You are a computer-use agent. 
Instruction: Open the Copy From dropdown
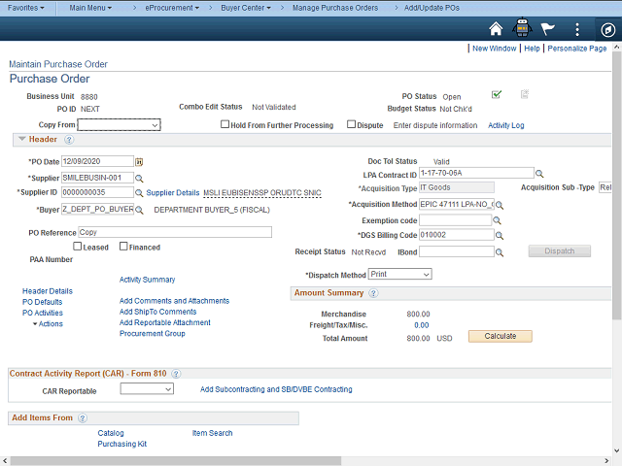pos(112,125)
